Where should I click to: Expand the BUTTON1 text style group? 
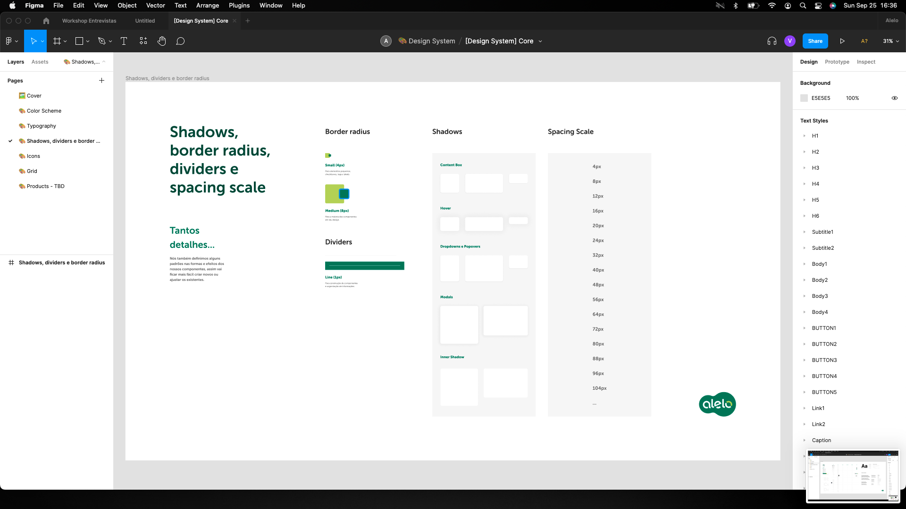[805, 328]
